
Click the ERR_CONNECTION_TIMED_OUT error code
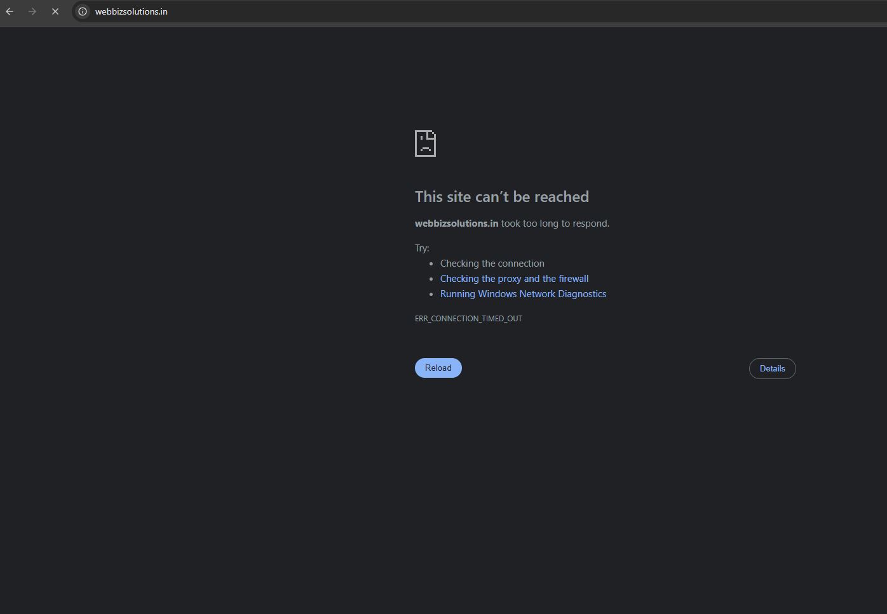pos(468,319)
